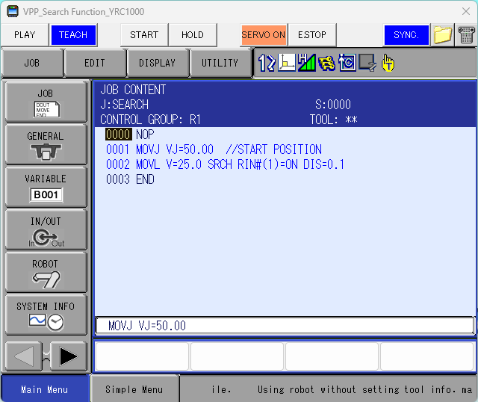
Task: Open SYSTEM INFO from sidebar
Action: tap(46, 315)
